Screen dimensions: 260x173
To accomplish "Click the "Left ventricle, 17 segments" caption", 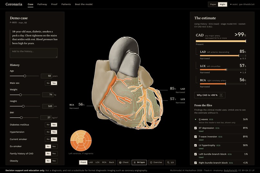I will point(81,153).
